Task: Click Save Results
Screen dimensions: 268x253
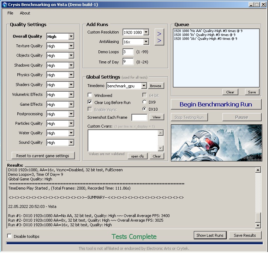Action: 245,235
